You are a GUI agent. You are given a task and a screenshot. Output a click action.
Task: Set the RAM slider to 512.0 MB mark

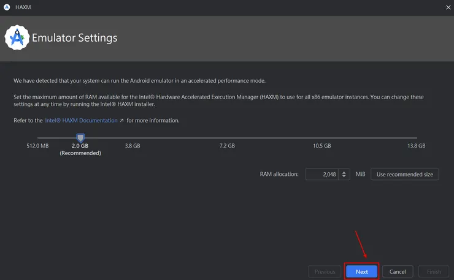click(x=37, y=138)
